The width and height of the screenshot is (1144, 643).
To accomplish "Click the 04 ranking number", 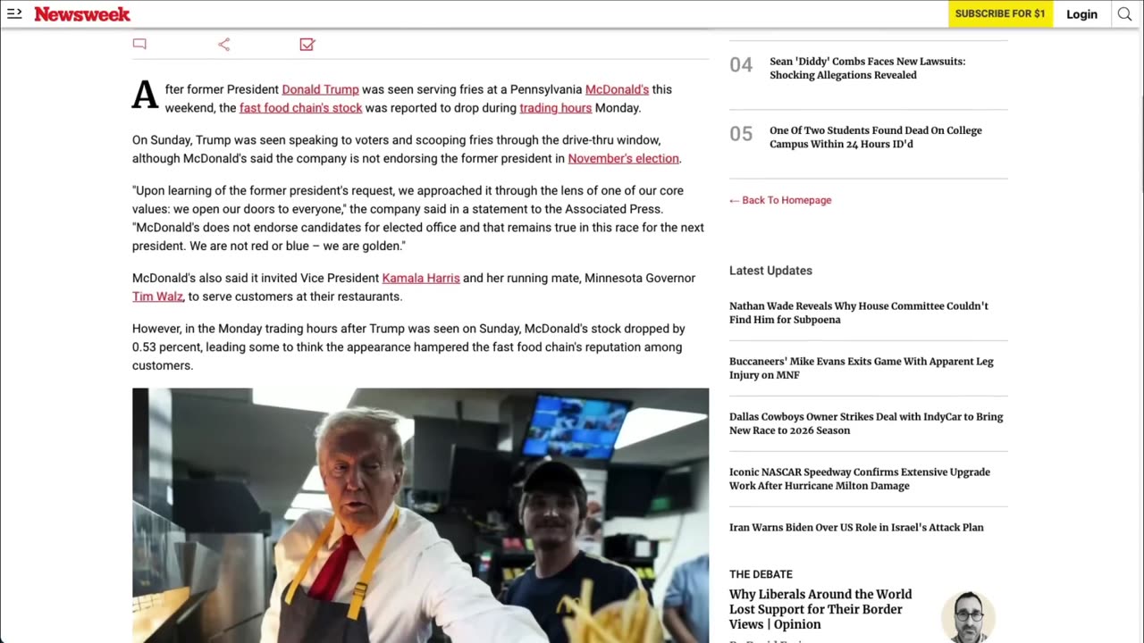I will click(741, 65).
